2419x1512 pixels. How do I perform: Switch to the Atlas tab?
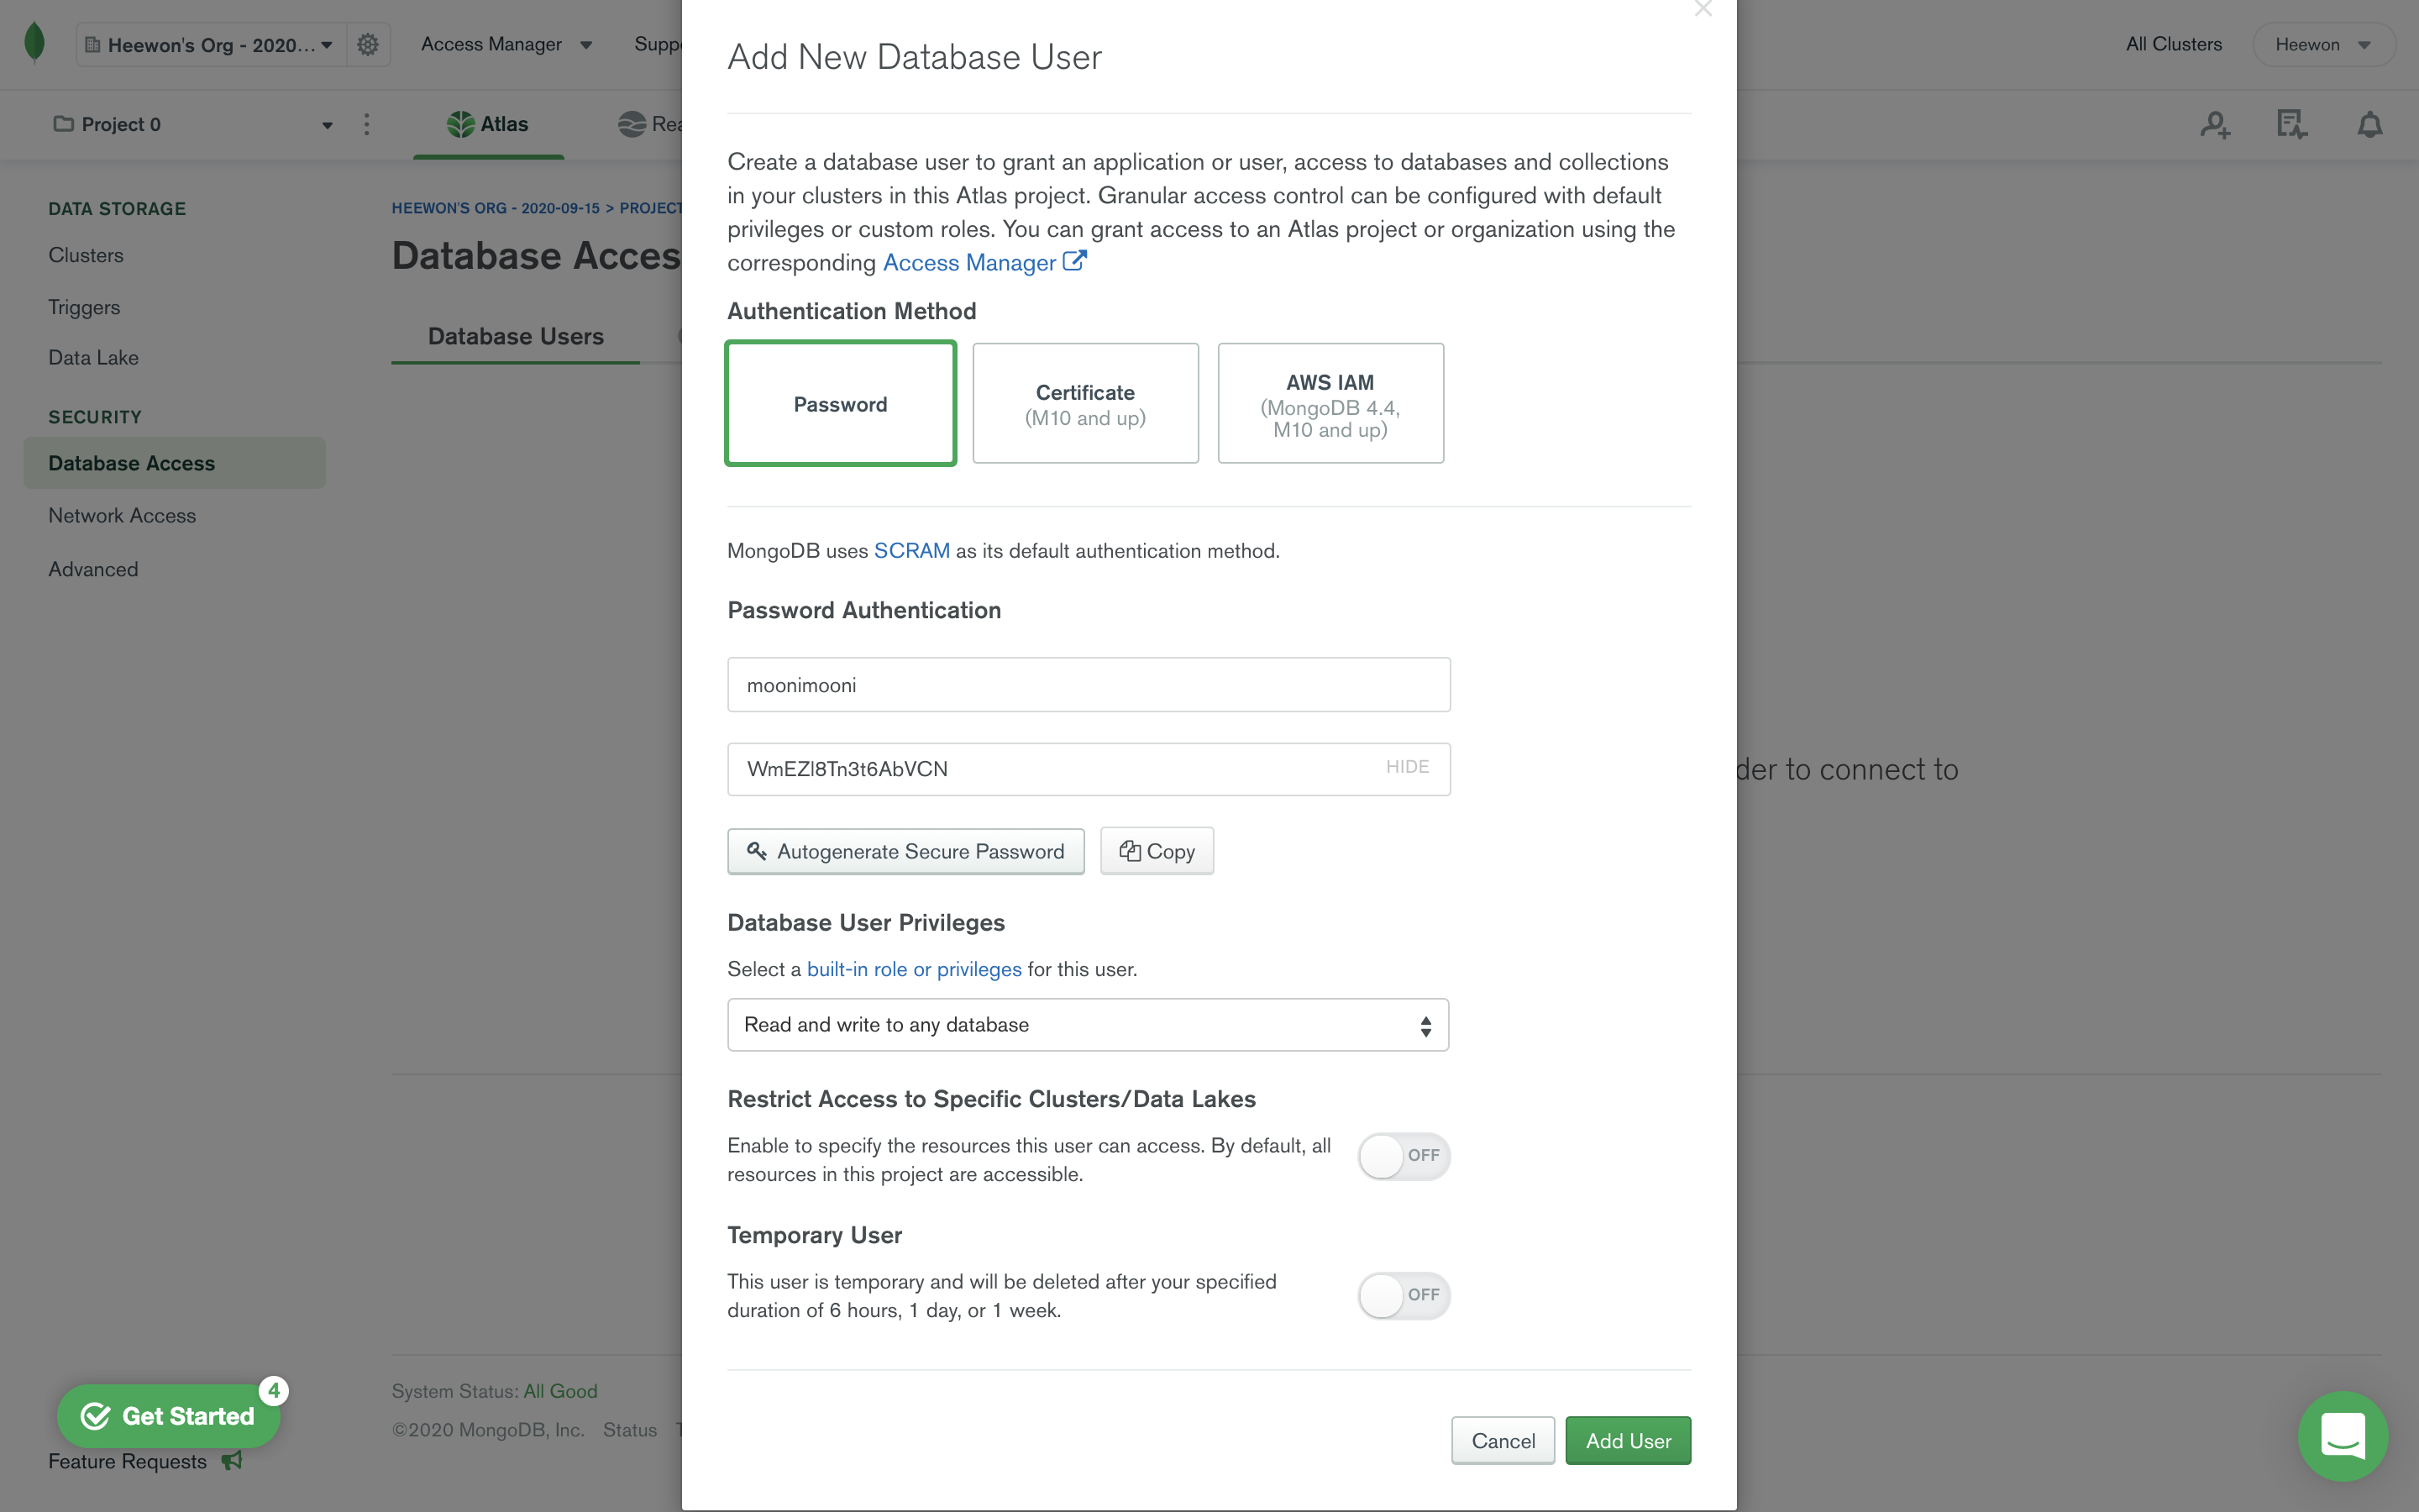[488, 125]
